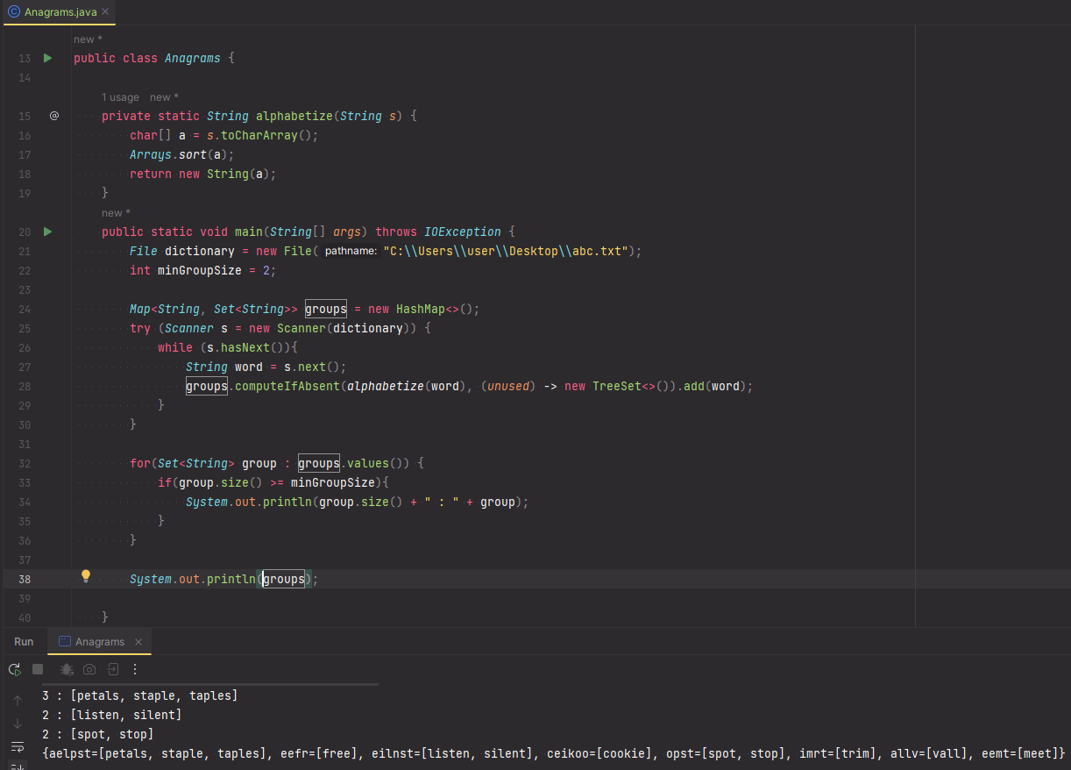1071x770 pixels.
Task: Click the @ annotation gutter icon on line 15
Action: click(x=53, y=116)
